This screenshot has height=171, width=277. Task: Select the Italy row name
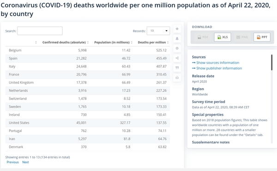click(x=12, y=67)
